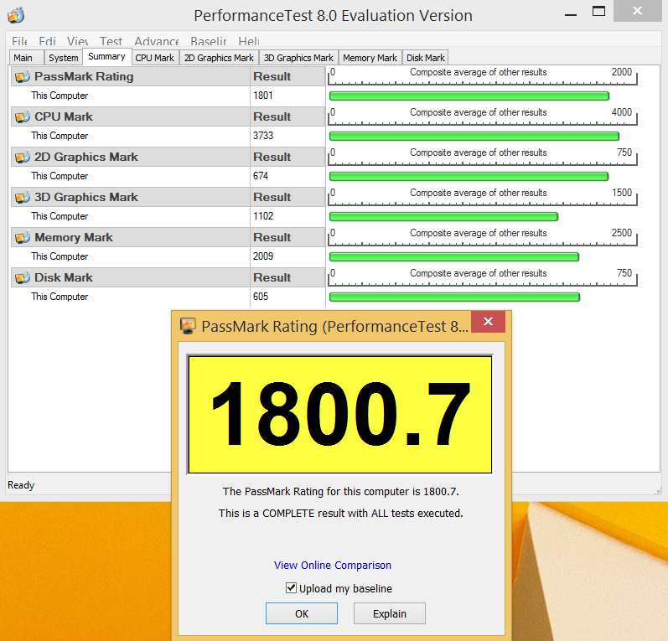Screen dimensions: 668x641
Task: Click the Disk Mark green result bar
Action: (x=454, y=297)
